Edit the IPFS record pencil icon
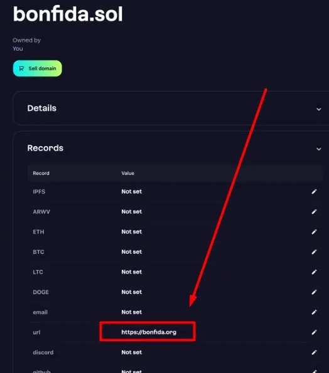The width and height of the screenshot is (329, 373). [x=314, y=191]
